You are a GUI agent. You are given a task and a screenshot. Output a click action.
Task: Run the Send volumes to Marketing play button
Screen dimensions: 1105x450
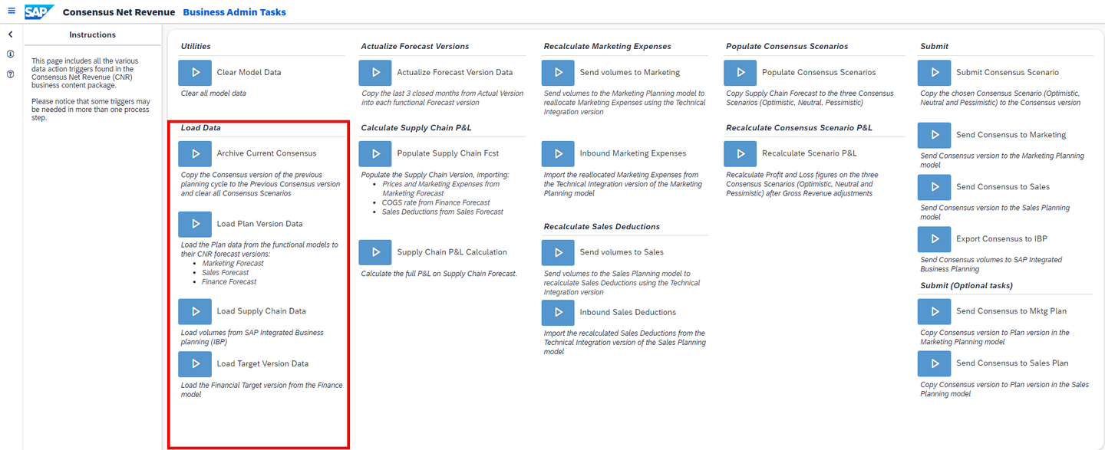[558, 73]
